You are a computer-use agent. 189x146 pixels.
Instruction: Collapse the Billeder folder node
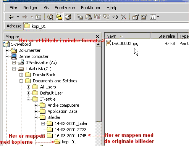pos(36,117)
